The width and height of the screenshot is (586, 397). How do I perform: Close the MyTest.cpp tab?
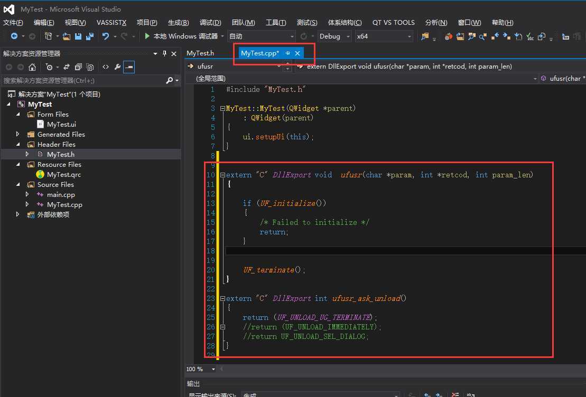297,53
